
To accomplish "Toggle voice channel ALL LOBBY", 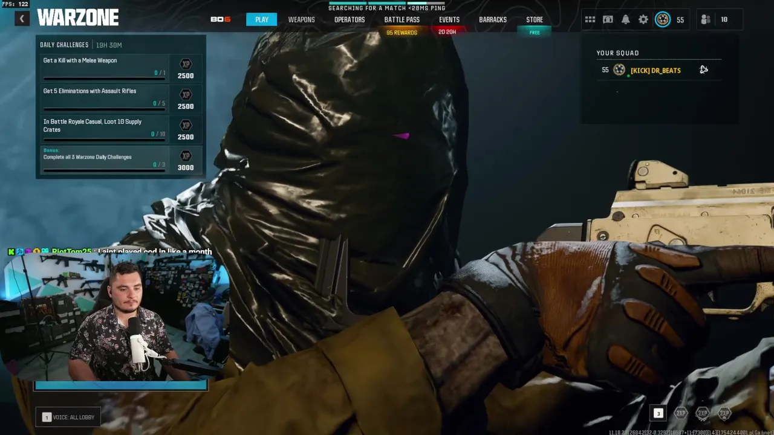I will coord(69,417).
